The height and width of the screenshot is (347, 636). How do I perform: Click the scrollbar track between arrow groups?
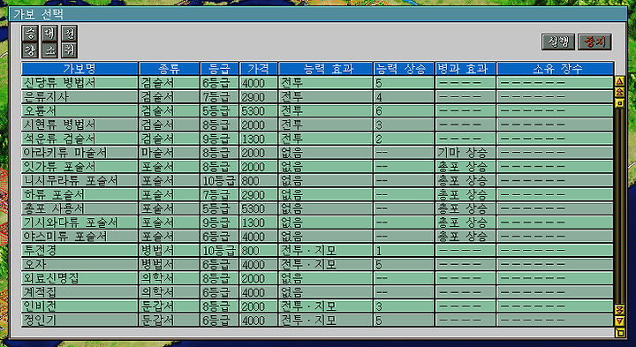click(x=619, y=207)
